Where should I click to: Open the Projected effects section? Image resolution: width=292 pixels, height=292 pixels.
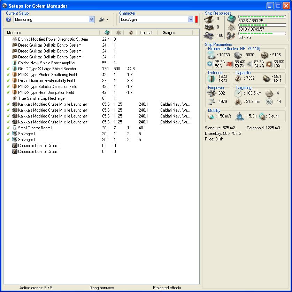coord(167,288)
